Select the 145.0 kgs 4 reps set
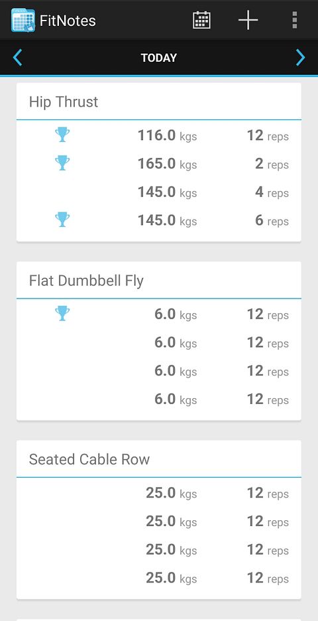 tap(158, 192)
